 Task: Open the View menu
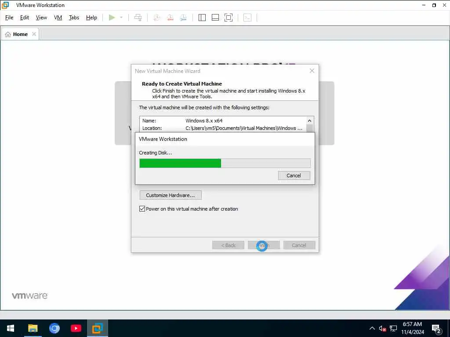coord(41,18)
